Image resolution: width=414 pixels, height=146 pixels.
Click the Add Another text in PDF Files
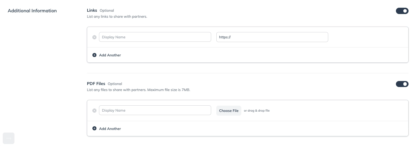point(110,129)
